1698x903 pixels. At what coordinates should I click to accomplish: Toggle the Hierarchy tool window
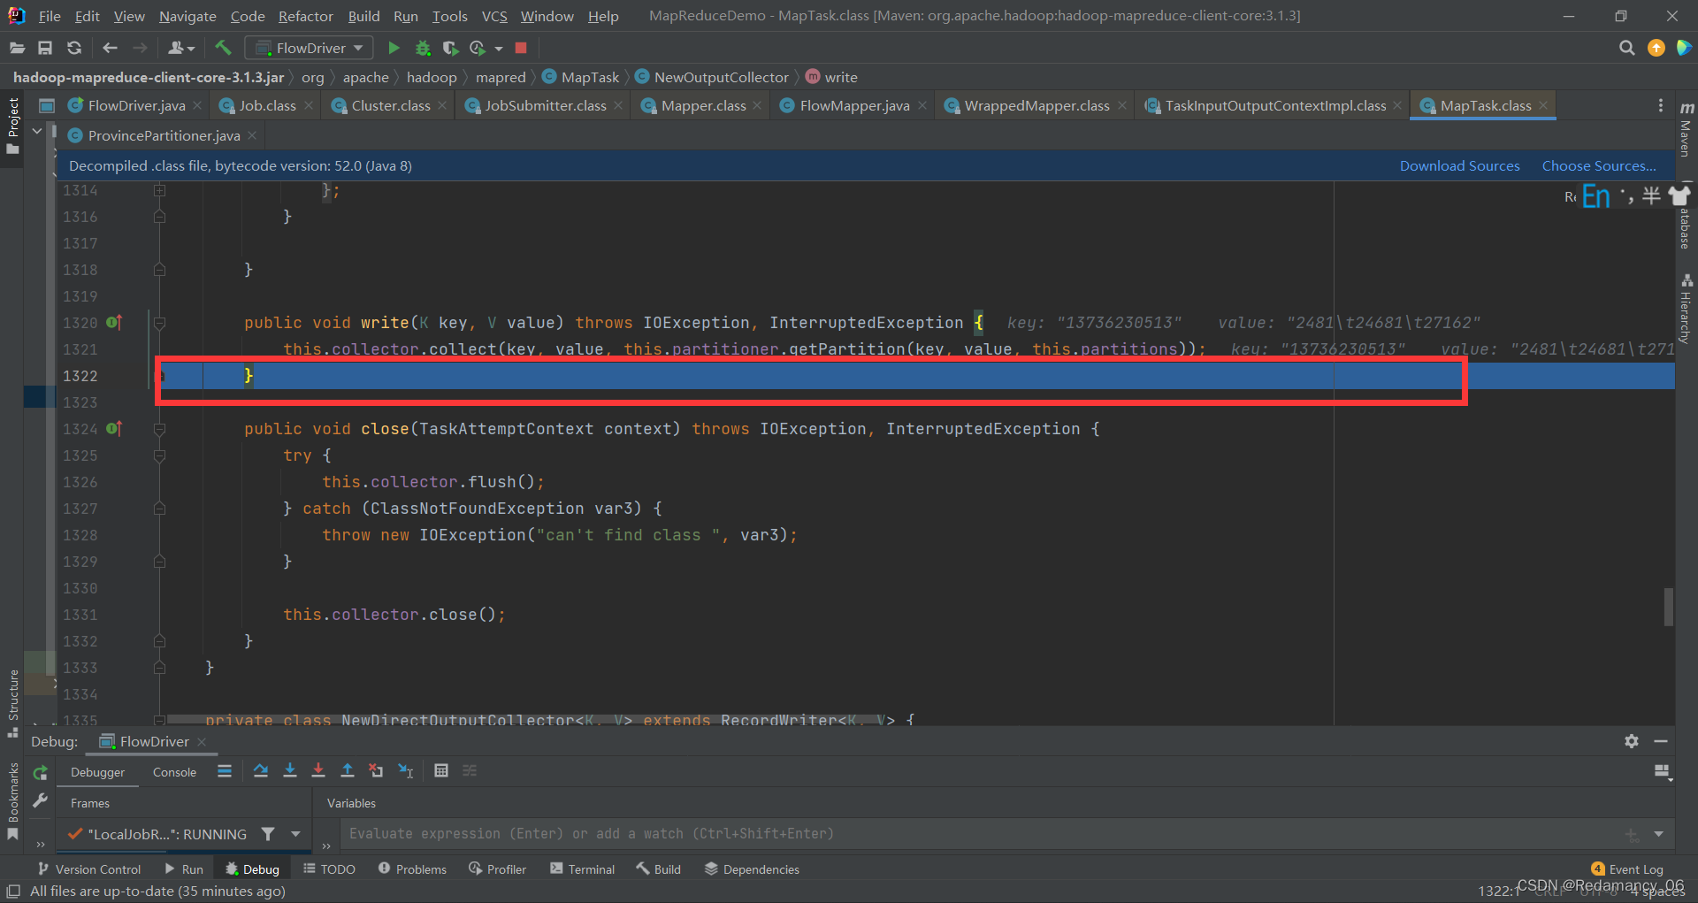1687,309
